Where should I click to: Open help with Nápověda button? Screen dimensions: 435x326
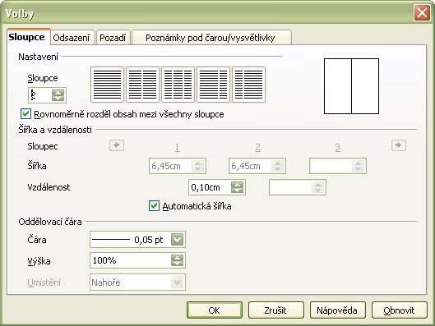338,310
